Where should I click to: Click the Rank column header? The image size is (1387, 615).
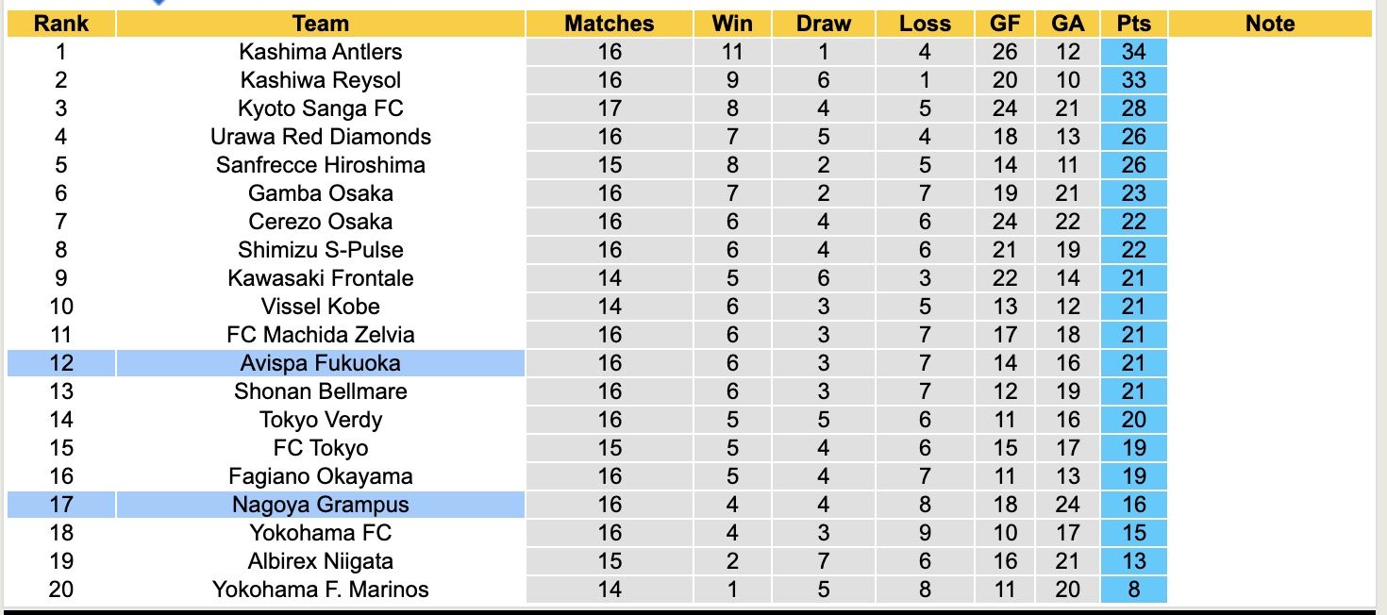[x=61, y=24]
